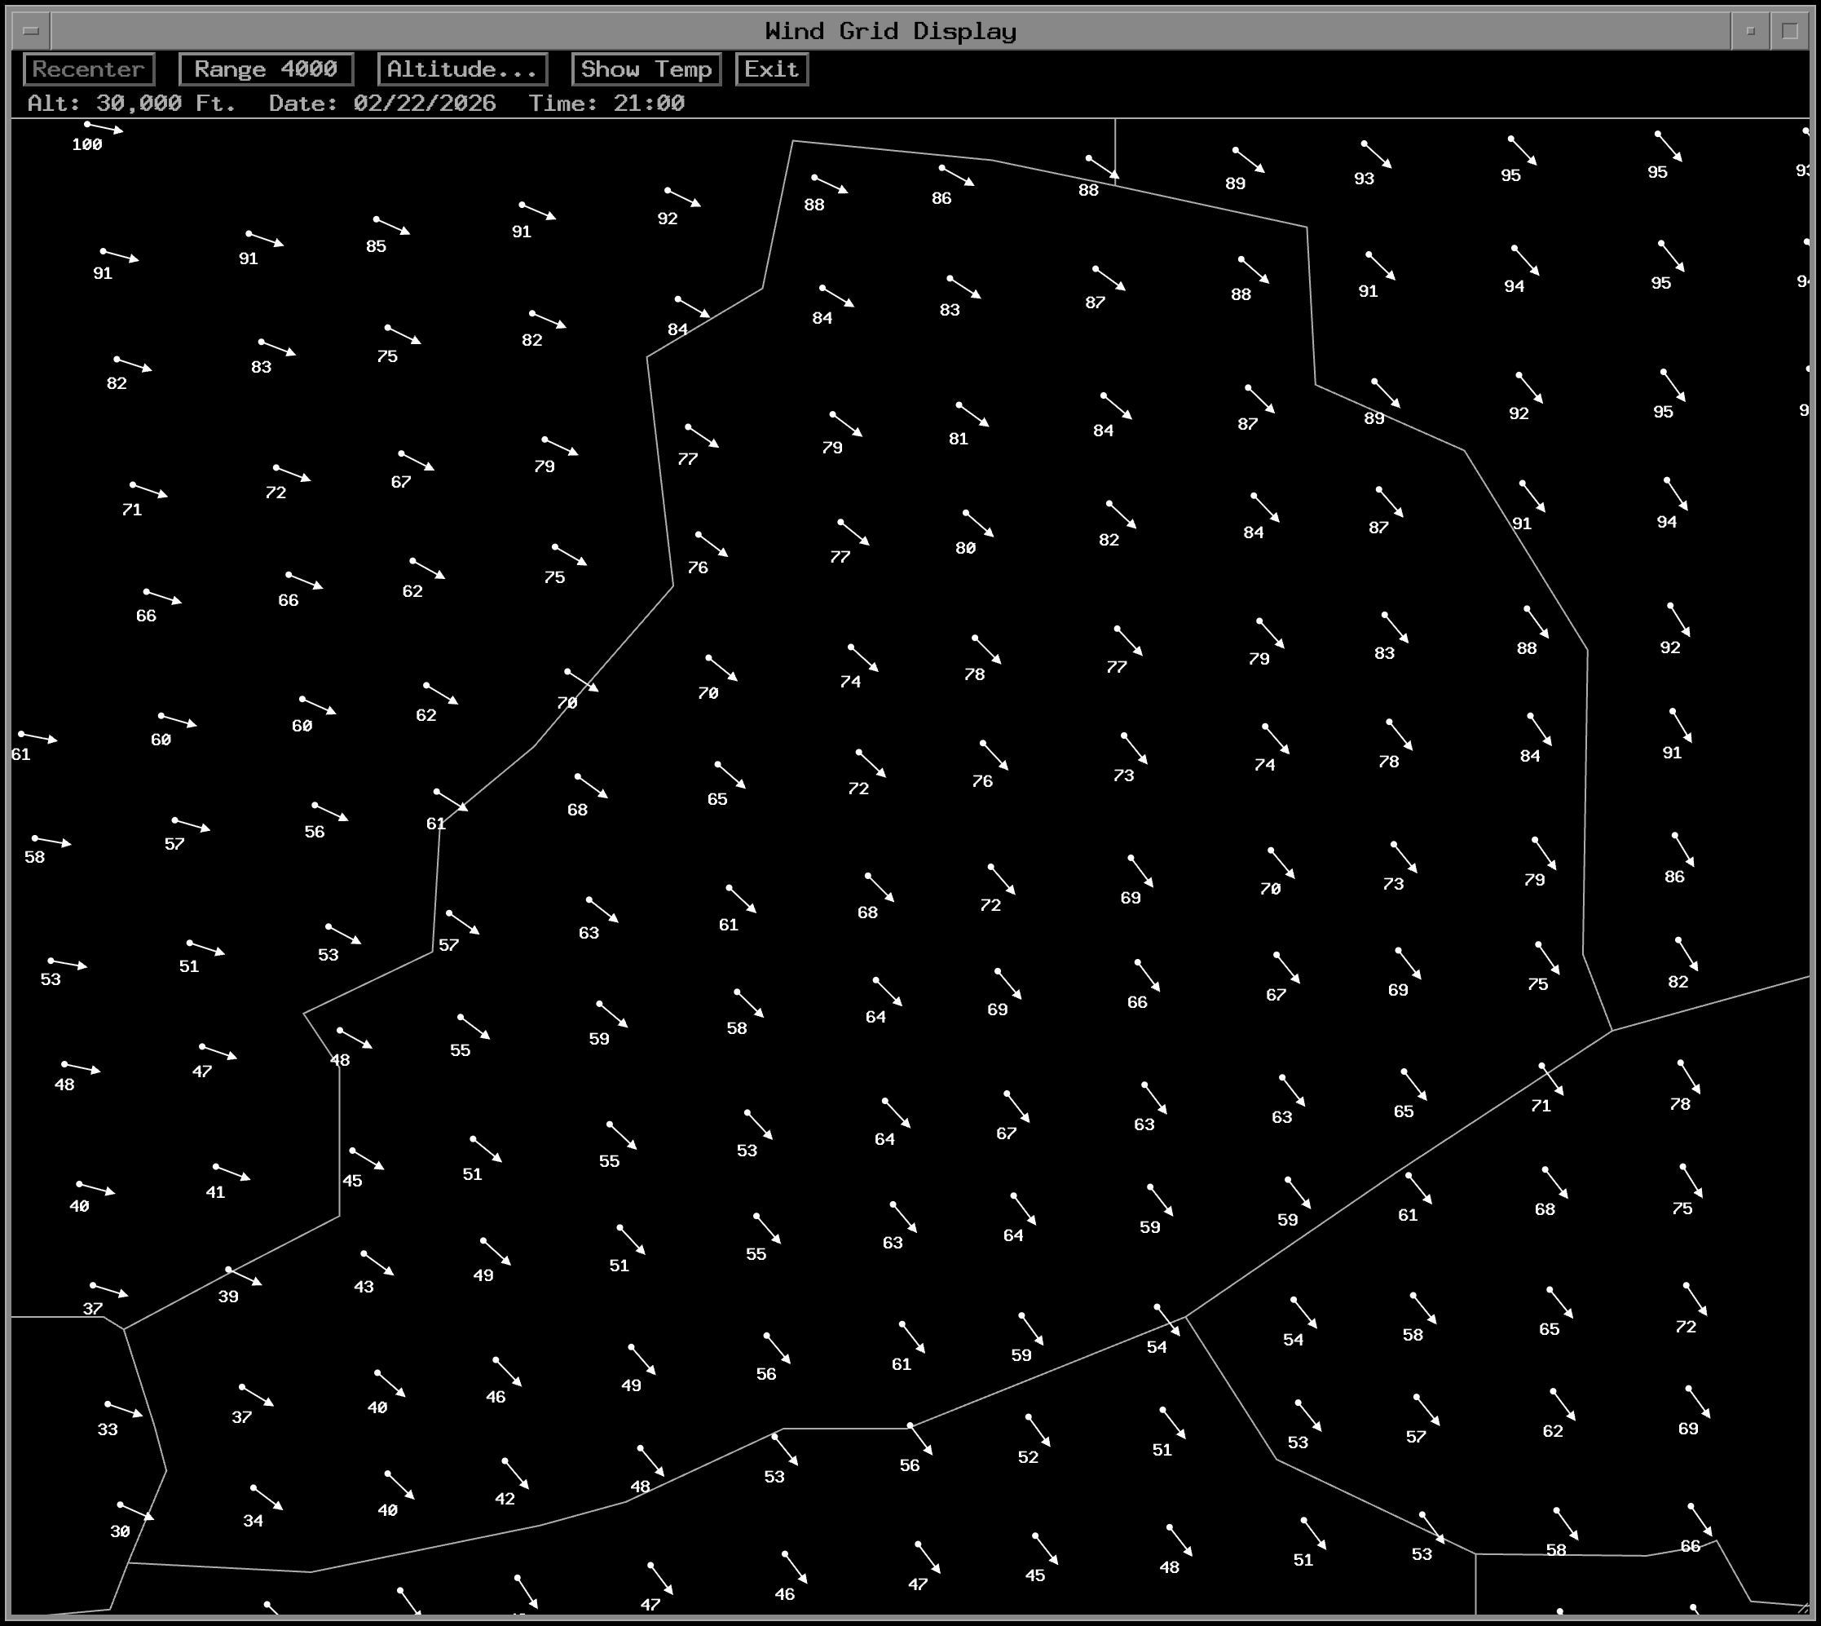This screenshot has width=1821, height=1626.
Task: Click the Recenter button
Action: click(x=88, y=68)
